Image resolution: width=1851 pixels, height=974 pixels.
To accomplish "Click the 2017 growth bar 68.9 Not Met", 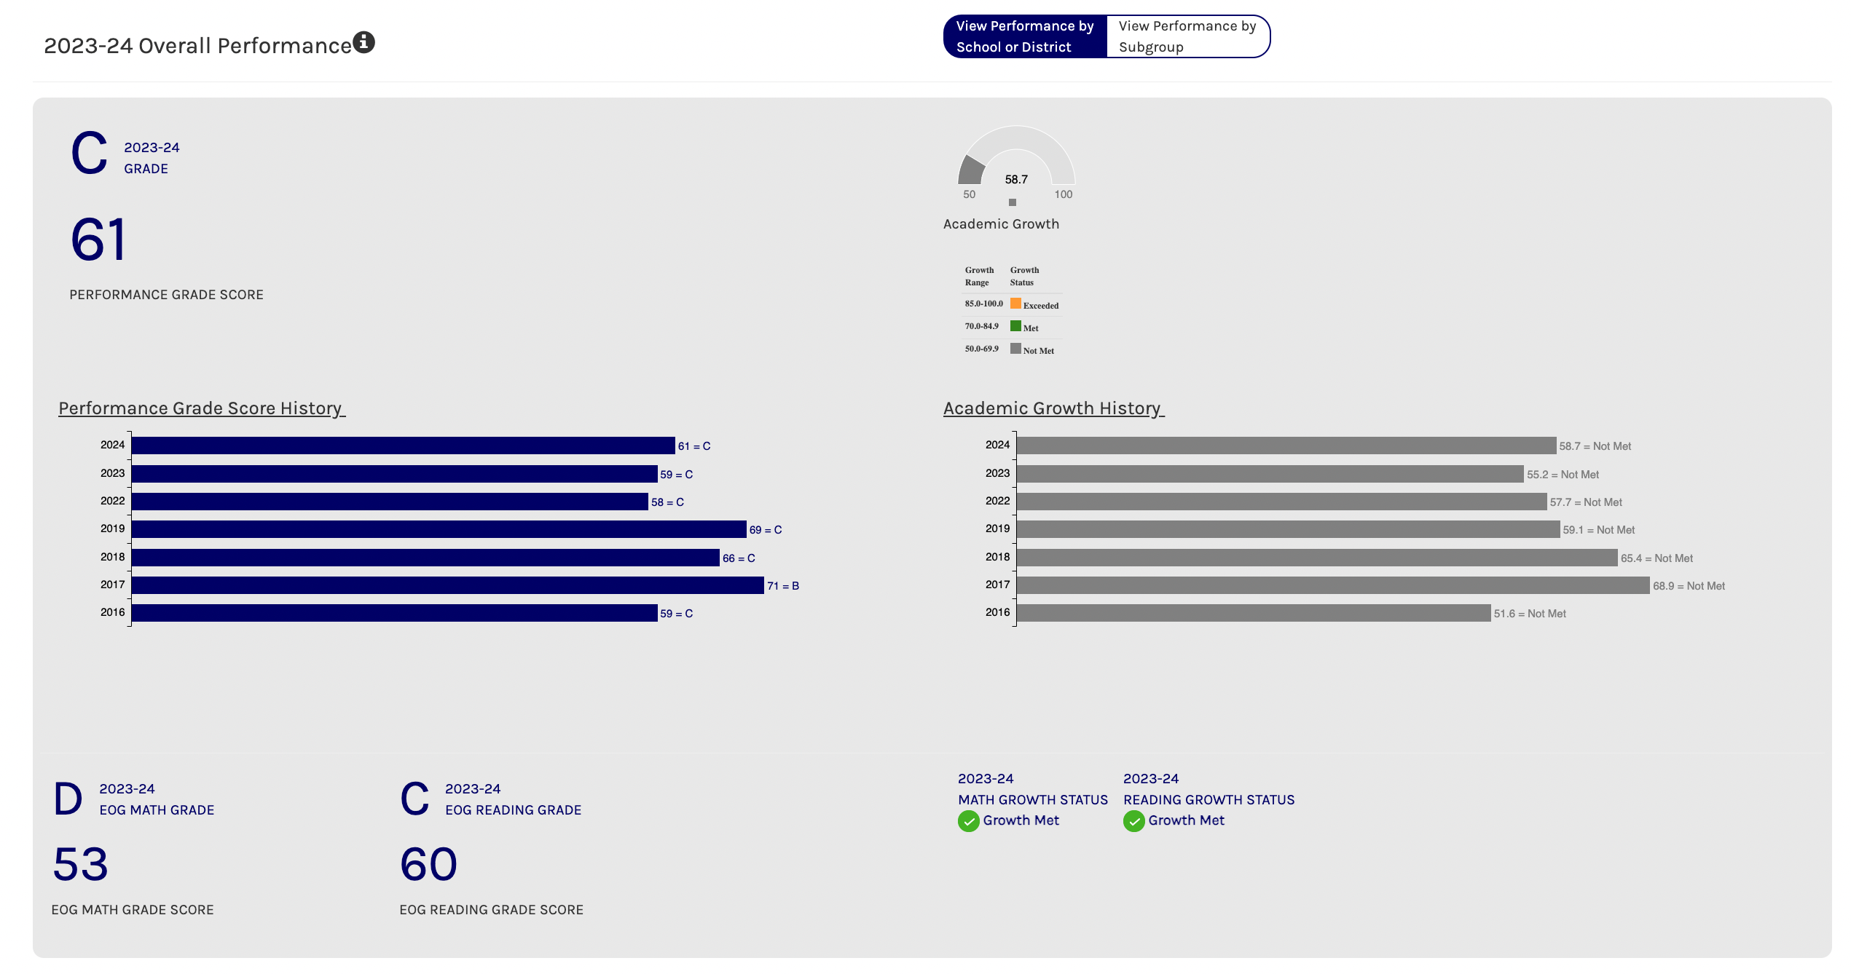I will point(1332,585).
